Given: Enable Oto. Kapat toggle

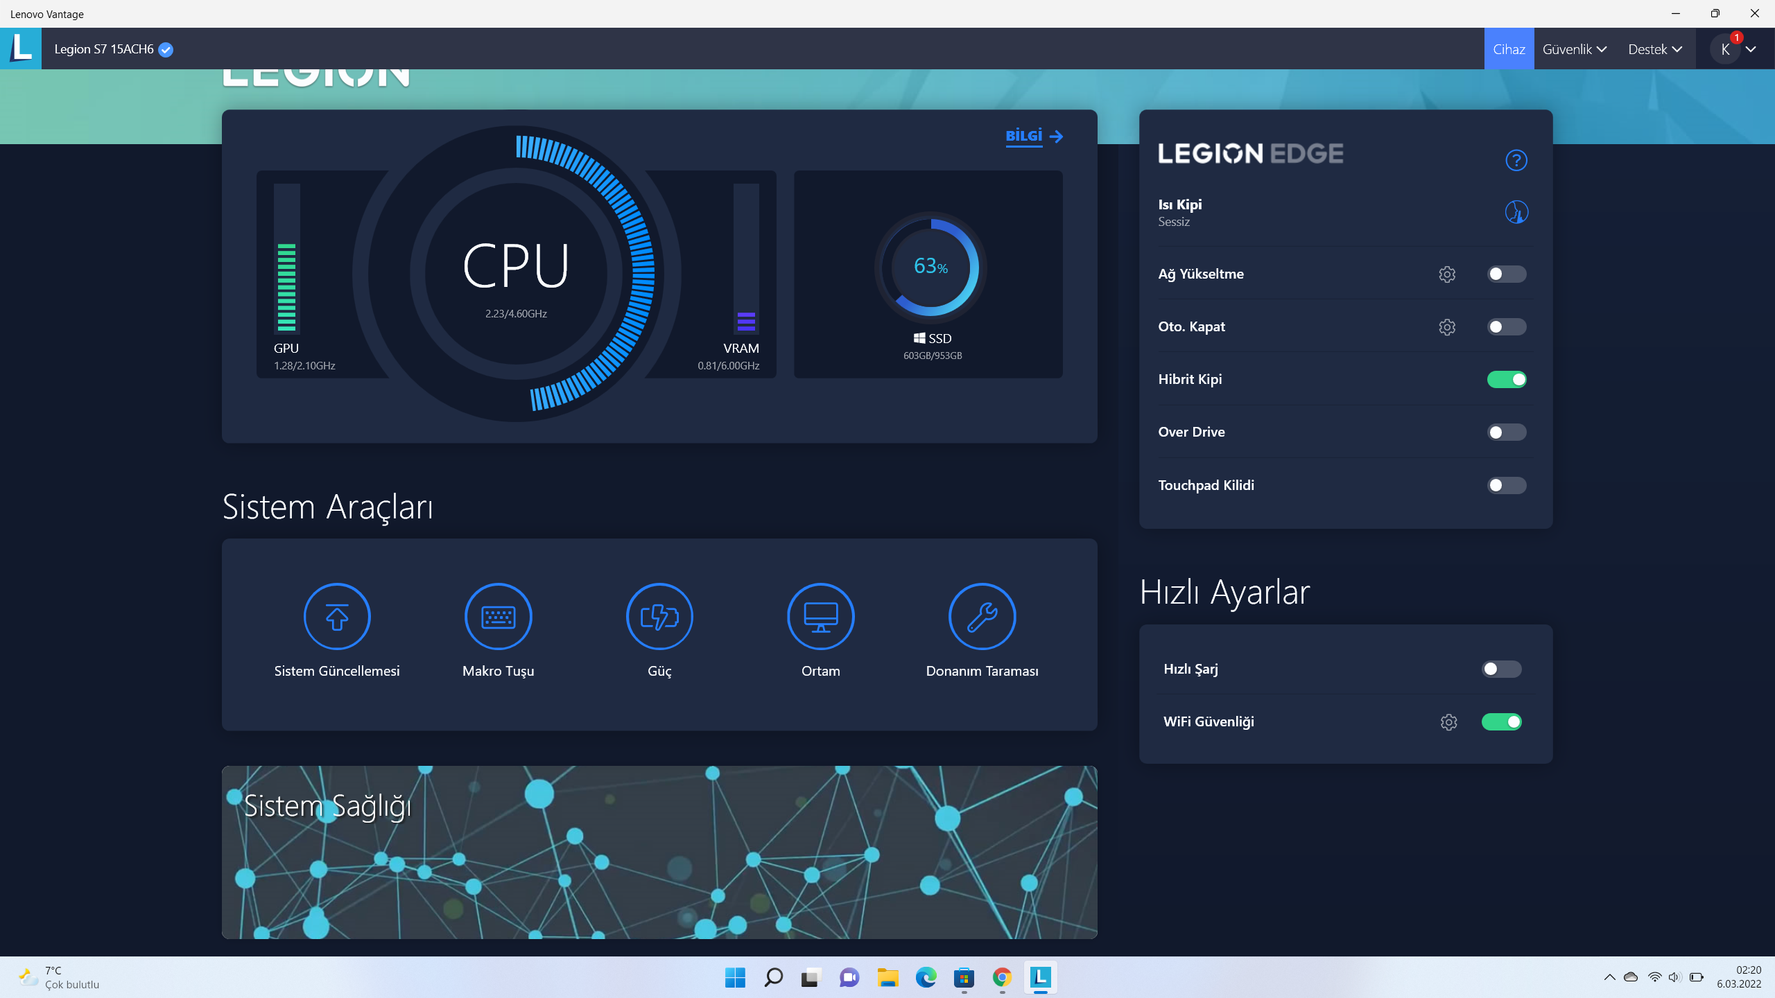Looking at the screenshot, I should click(1507, 327).
